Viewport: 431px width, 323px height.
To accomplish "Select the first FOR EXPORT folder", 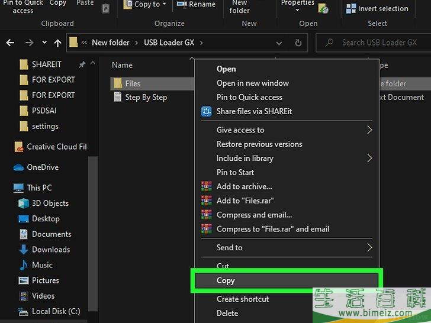I will [47, 80].
